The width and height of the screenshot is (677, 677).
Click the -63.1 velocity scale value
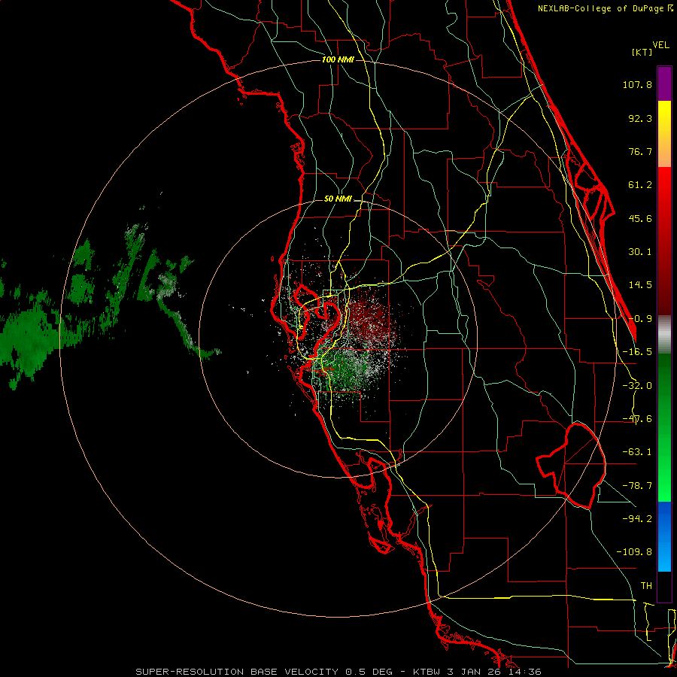click(x=637, y=452)
